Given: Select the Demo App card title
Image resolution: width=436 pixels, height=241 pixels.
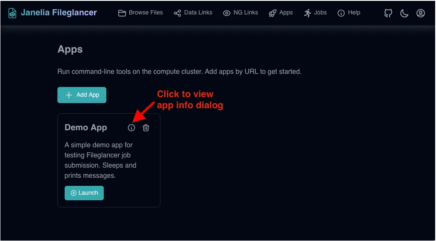Looking at the screenshot, I should pos(85,128).
